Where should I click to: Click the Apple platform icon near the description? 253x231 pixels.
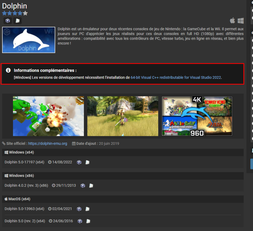pos(232,21)
